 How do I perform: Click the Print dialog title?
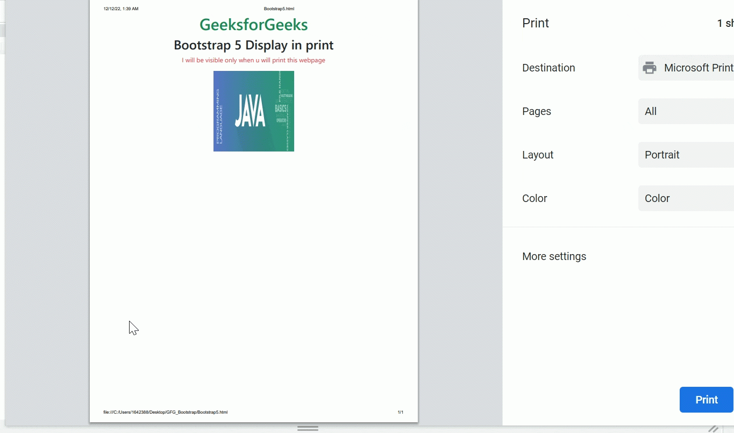pyautogui.click(x=535, y=23)
